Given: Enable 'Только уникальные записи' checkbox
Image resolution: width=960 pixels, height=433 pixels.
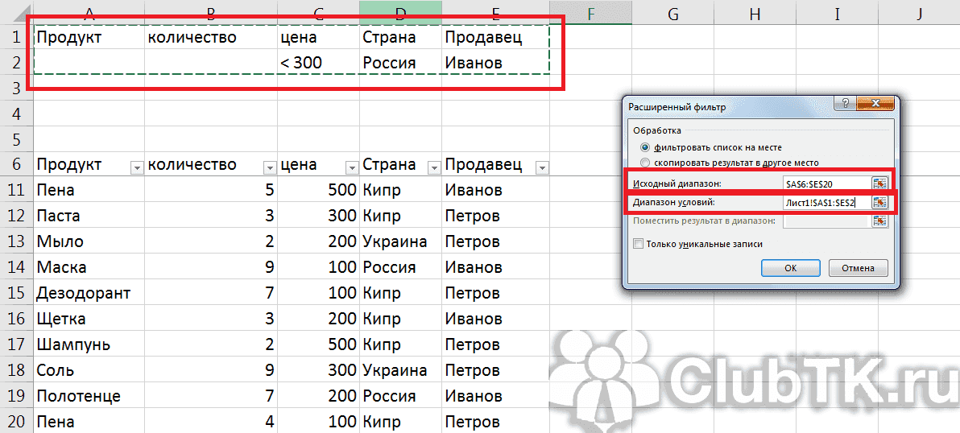Looking at the screenshot, I should (x=639, y=244).
